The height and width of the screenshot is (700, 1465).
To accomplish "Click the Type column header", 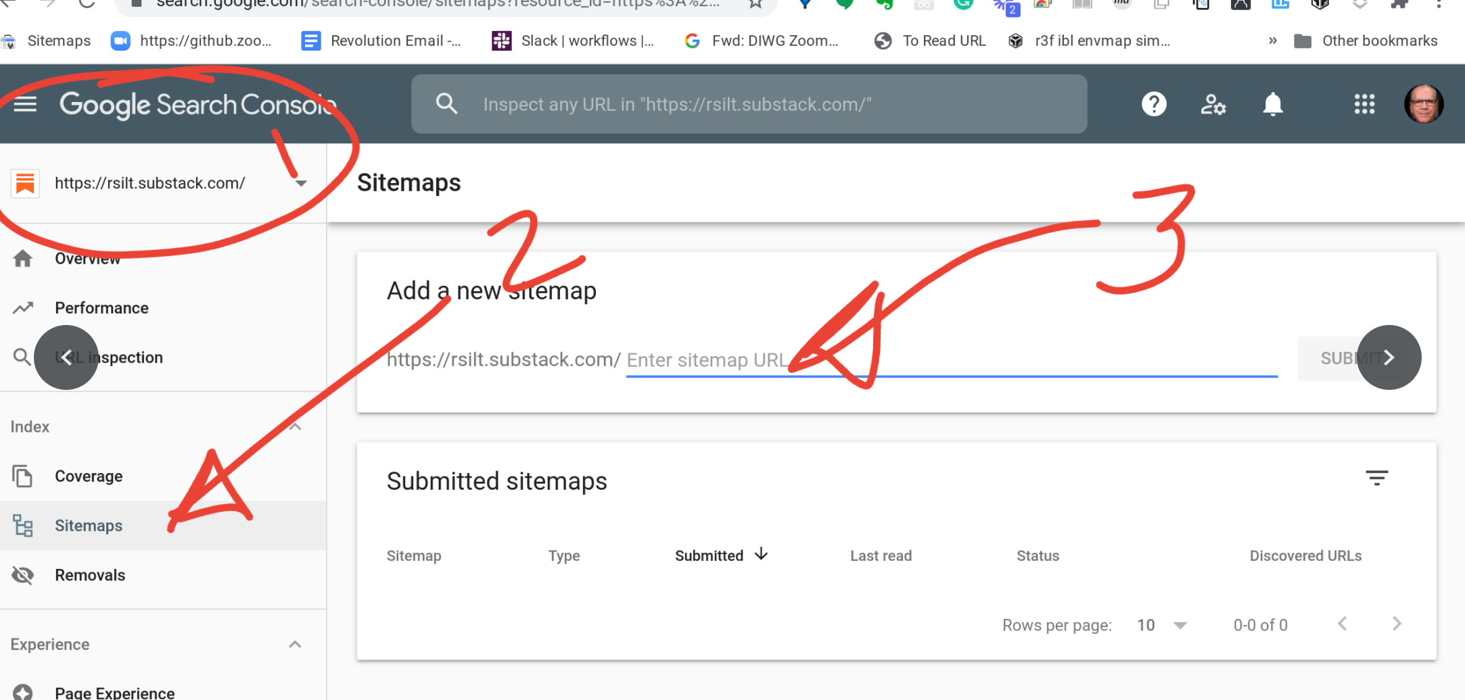I will [x=564, y=555].
